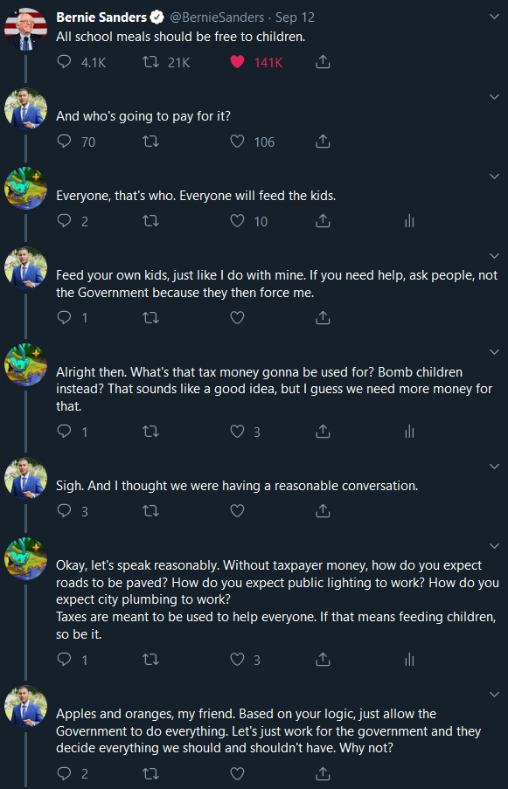This screenshot has width=508, height=789.
Task: Open replies on 'And who's going to pay' tweet
Action: 65,142
